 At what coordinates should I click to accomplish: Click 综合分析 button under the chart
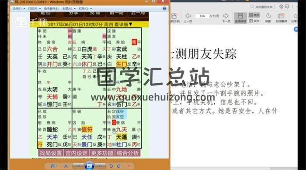[x=128, y=153]
